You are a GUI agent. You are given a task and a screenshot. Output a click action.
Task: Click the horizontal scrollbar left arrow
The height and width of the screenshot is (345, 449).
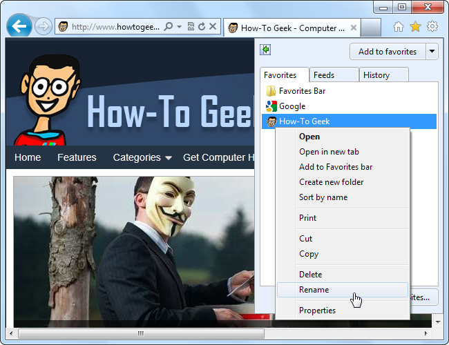(x=11, y=333)
